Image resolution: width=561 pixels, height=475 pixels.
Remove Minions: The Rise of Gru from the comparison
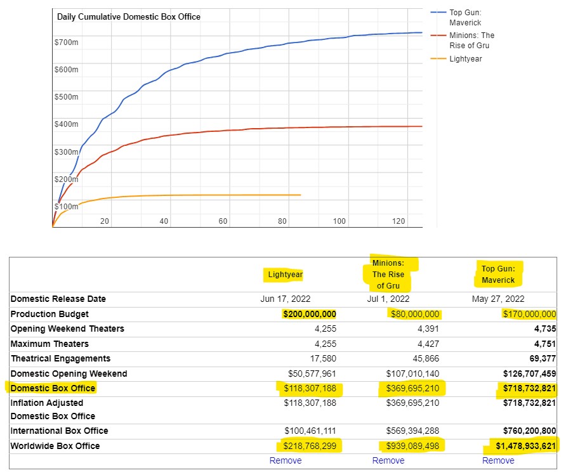click(x=388, y=460)
